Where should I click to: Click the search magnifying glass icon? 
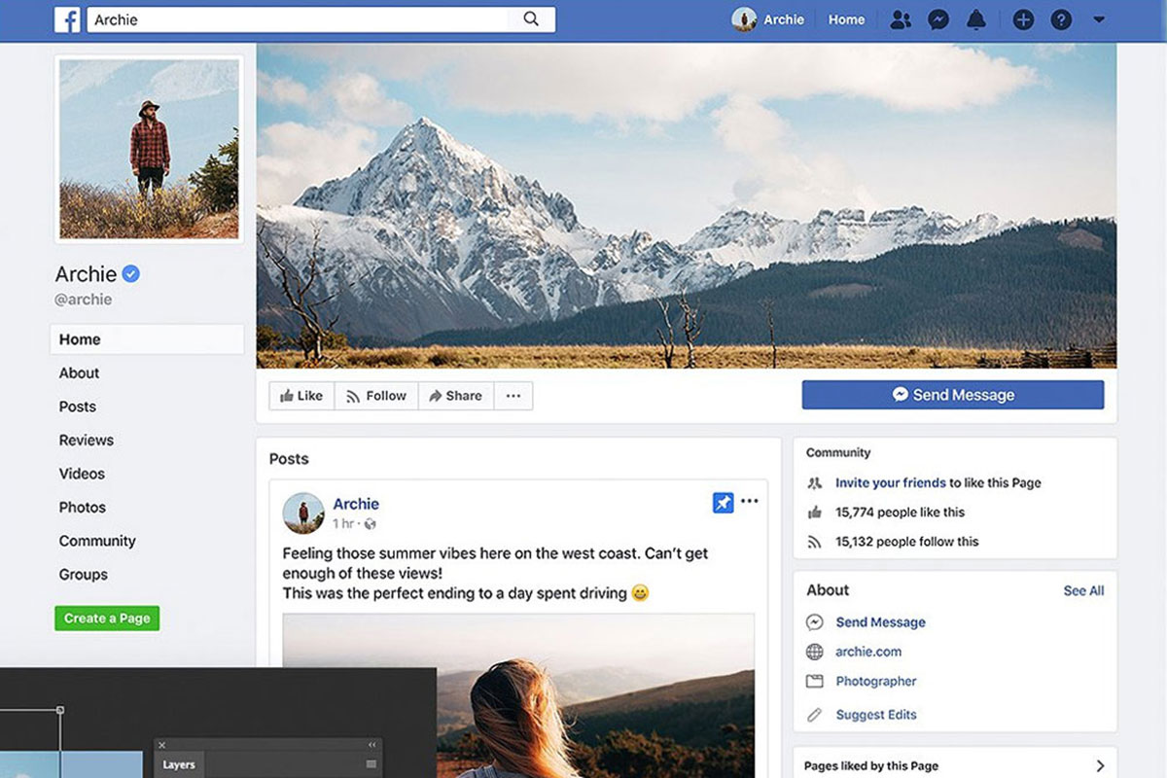click(x=530, y=18)
